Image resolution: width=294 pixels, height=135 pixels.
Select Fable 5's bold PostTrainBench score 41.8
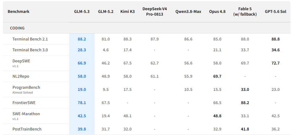245,129
